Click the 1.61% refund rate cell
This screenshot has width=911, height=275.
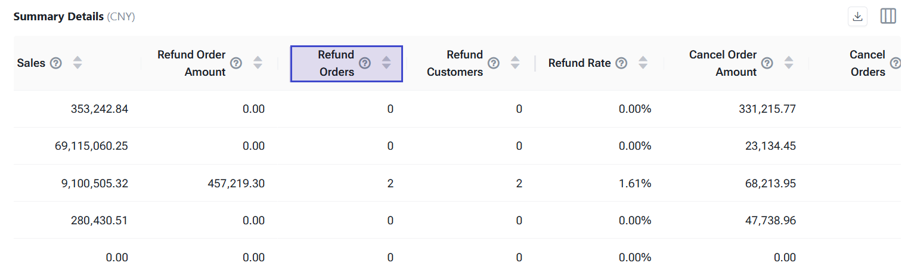pos(634,184)
